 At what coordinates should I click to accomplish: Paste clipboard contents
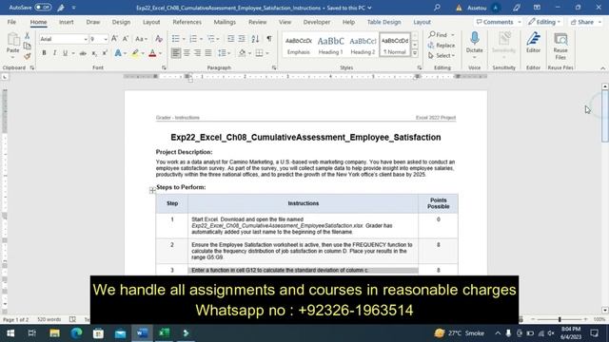tap(12, 43)
